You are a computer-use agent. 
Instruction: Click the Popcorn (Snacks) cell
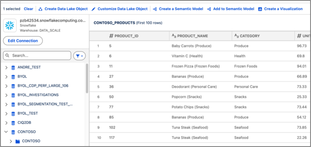(x=187, y=97)
